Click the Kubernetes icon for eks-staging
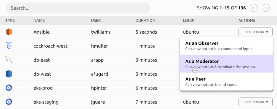Viewport: 277px width, 109px height. pyautogui.click(x=9, y=102)
